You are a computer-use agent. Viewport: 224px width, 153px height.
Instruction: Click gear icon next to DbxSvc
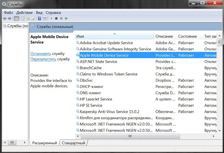78,80
